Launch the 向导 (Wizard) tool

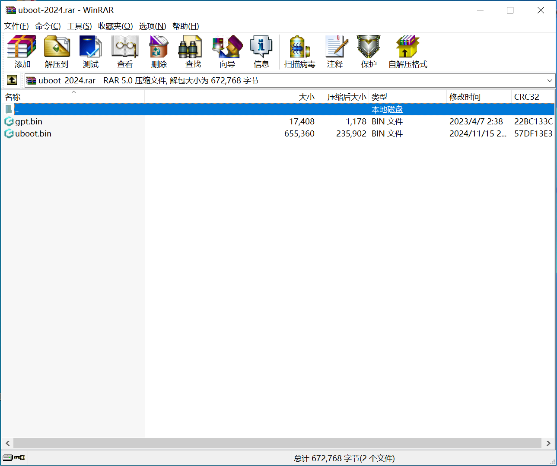pos(227,52)
